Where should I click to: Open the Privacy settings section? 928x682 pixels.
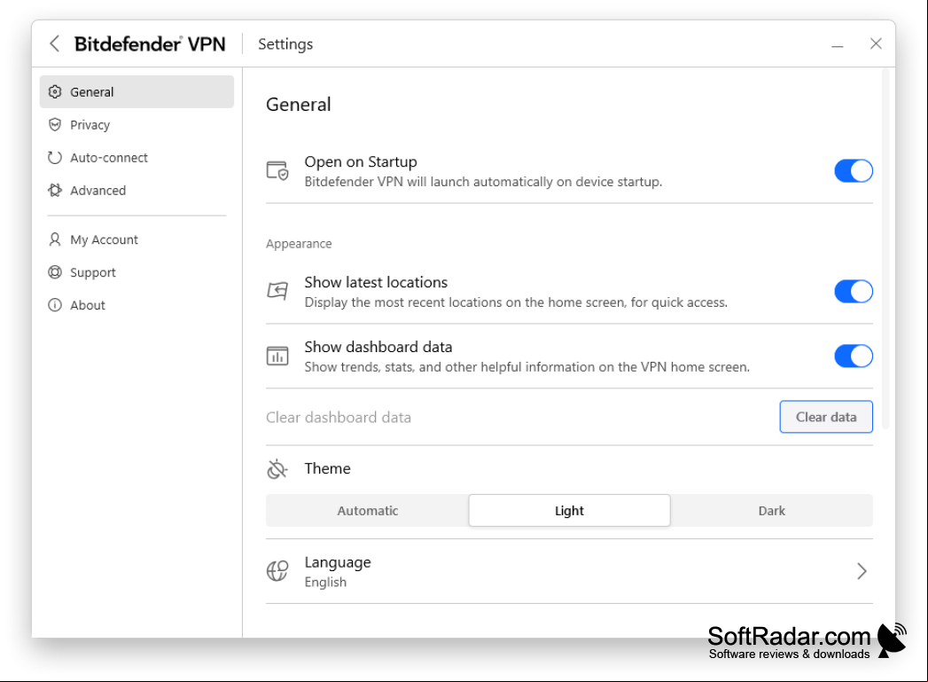(x=136, y=124)
